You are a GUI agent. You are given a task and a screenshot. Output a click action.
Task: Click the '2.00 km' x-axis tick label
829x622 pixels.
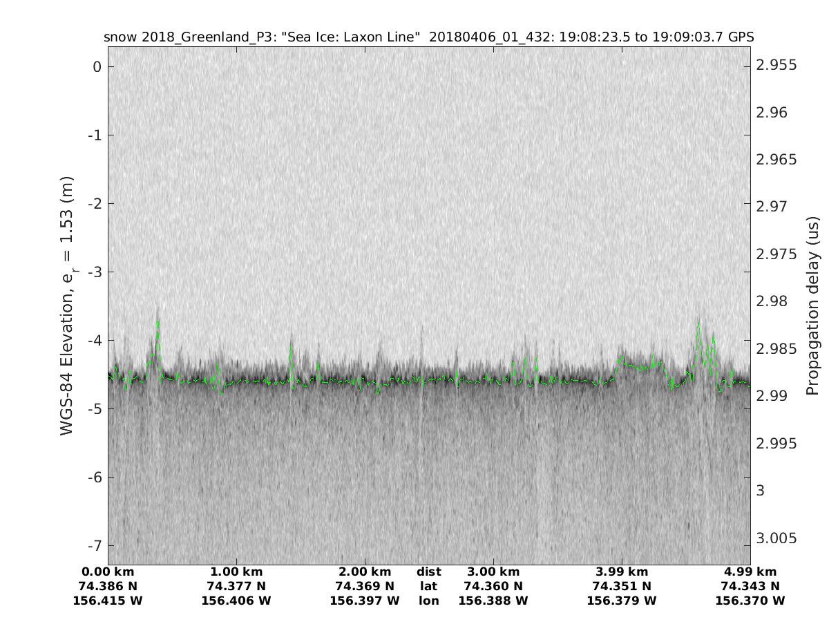365,572
